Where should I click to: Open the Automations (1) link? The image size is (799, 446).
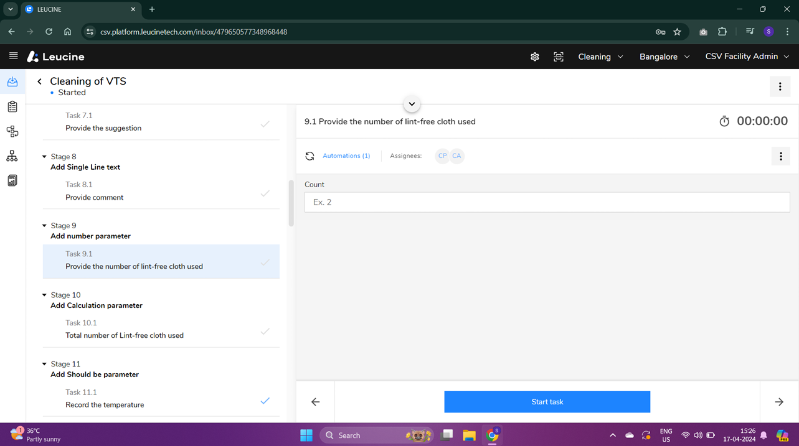pos(346,156)
